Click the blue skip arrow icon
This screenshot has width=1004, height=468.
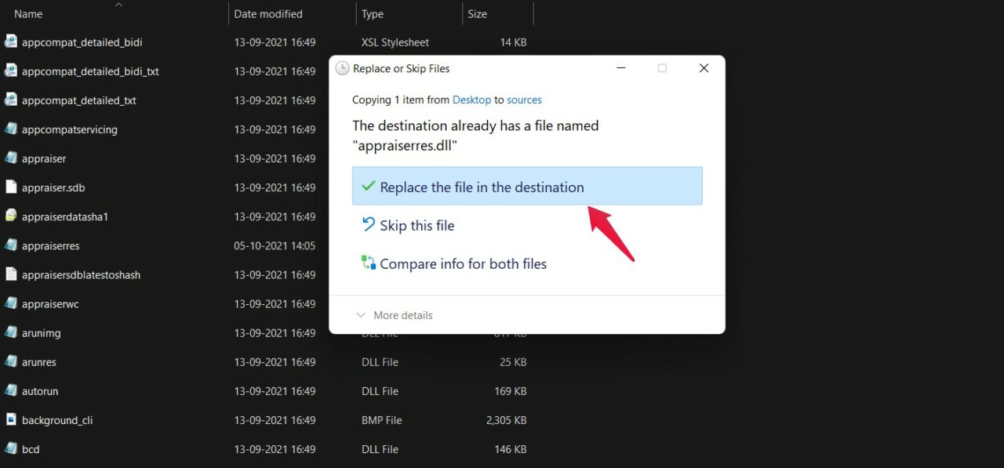pyautogui.click(x=368, y=224)
